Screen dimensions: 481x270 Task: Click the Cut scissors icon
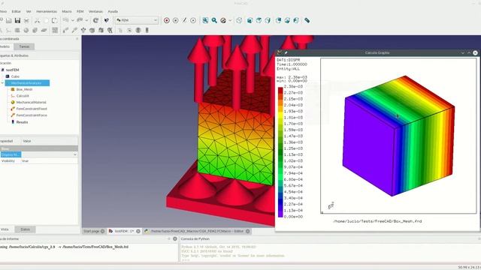click(37, 20)
